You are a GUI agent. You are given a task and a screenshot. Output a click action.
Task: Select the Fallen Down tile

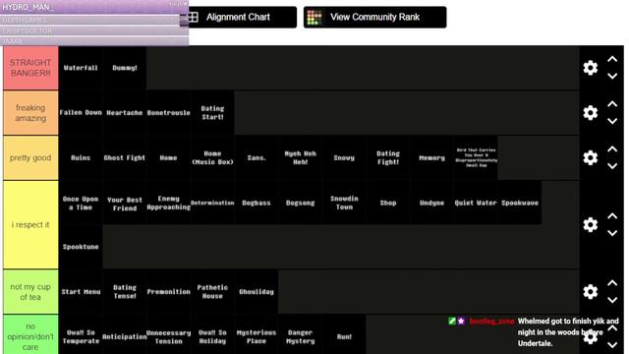(x=81, y=113)
